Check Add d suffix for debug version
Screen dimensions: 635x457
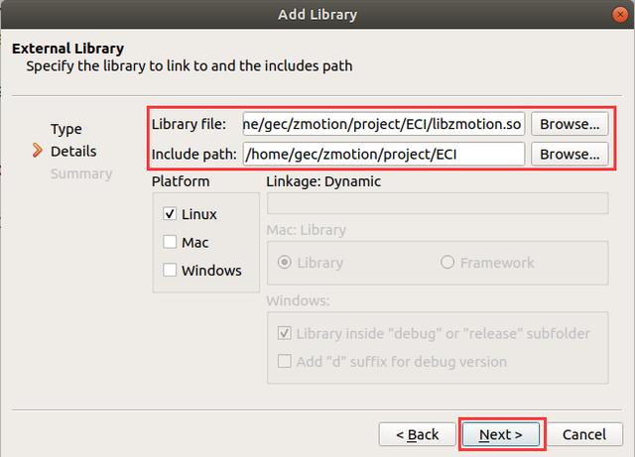point(285,361)
